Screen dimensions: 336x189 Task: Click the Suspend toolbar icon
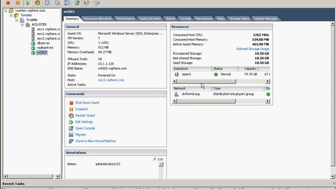(x=17, y=3)
